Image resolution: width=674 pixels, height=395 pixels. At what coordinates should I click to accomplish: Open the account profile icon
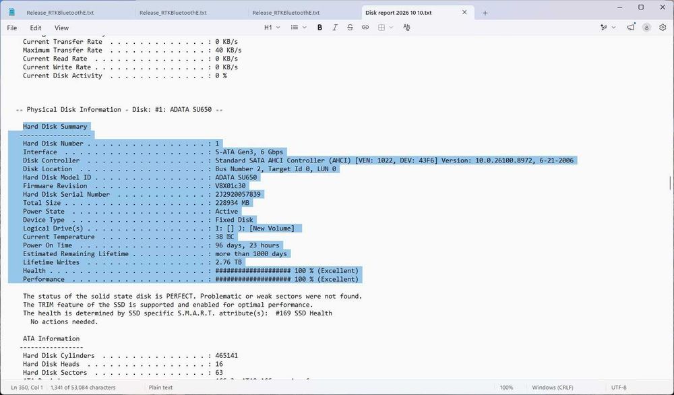[646, 28]
